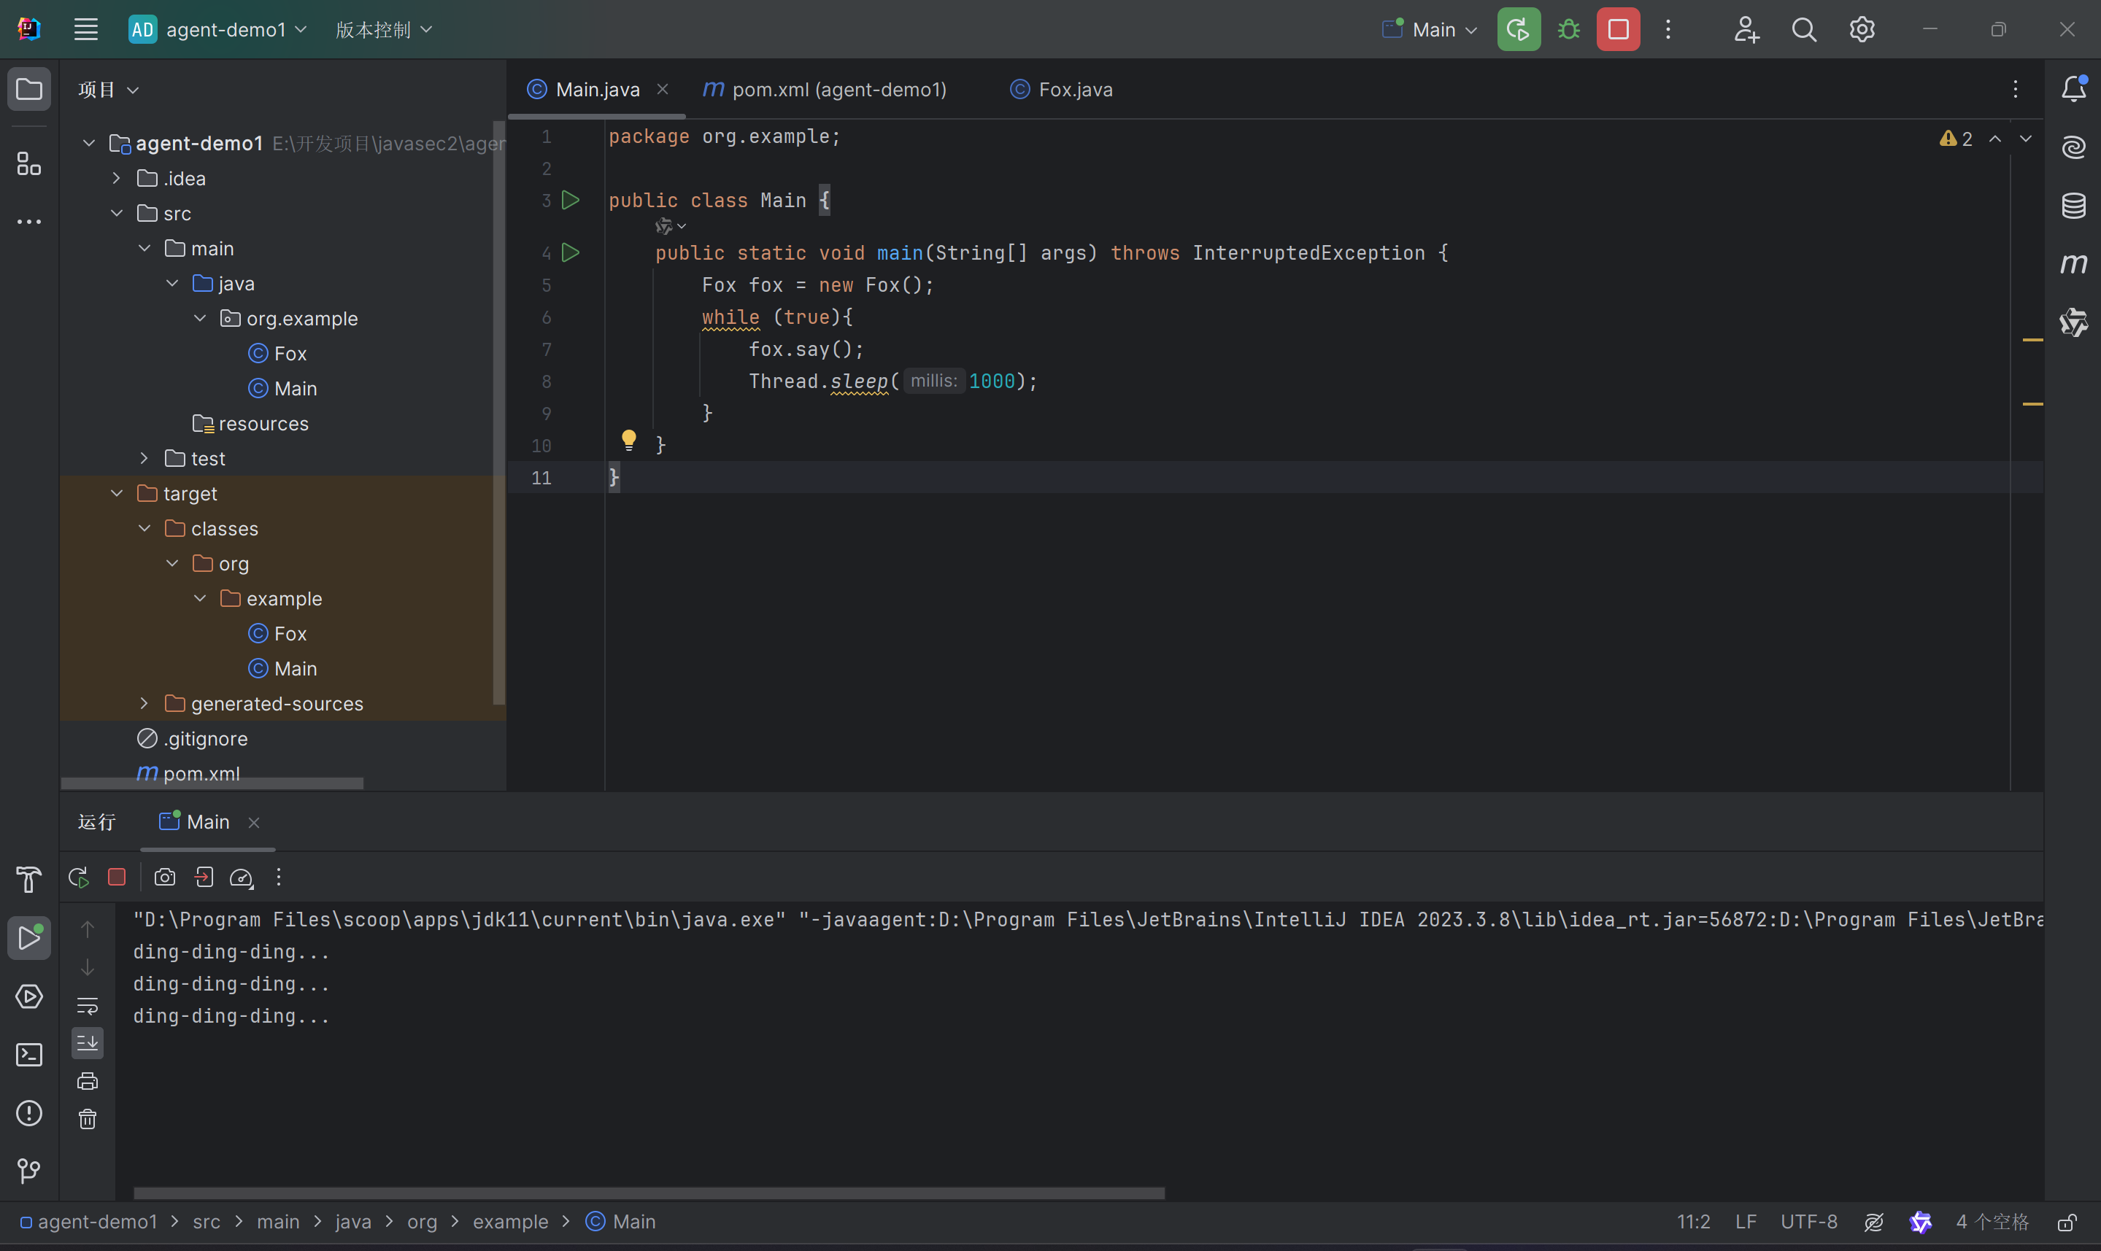This screenshot has width=2101, height=1251.
Task: Toggle read-only lock in status bar
Action: pos(2067,1223)
